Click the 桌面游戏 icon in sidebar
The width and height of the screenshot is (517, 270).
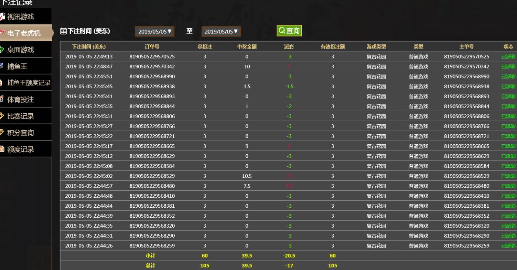(x=2, y=50)
